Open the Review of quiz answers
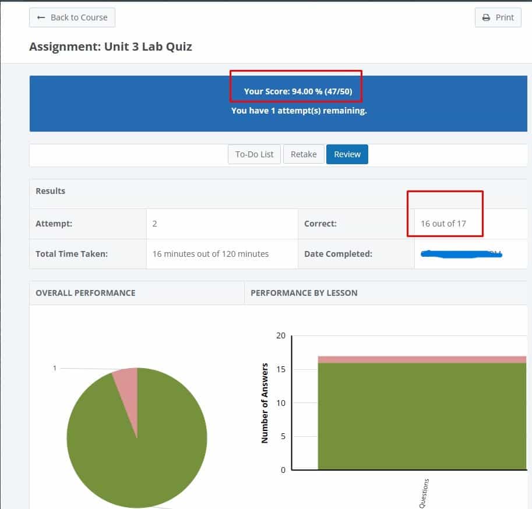 point(347,154)
